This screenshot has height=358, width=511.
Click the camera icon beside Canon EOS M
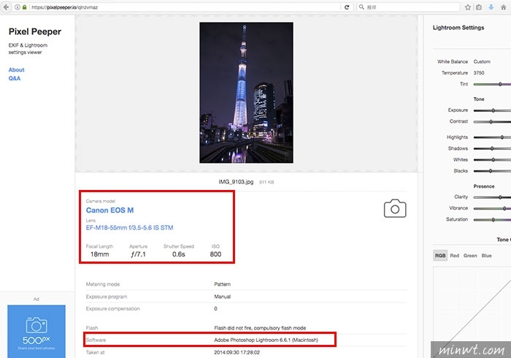(x=395, y=208)
